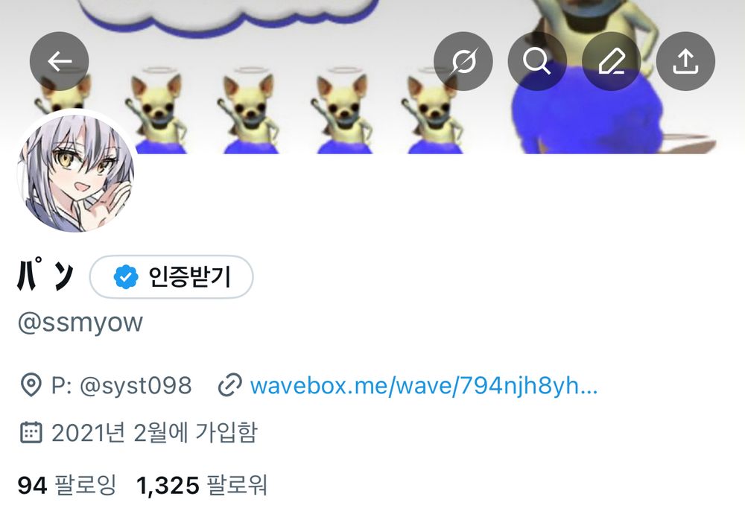Viewport: 745px width, 526px height.
Task: Select the 인증받기 get-verified button
Action: tap(171, 277)
